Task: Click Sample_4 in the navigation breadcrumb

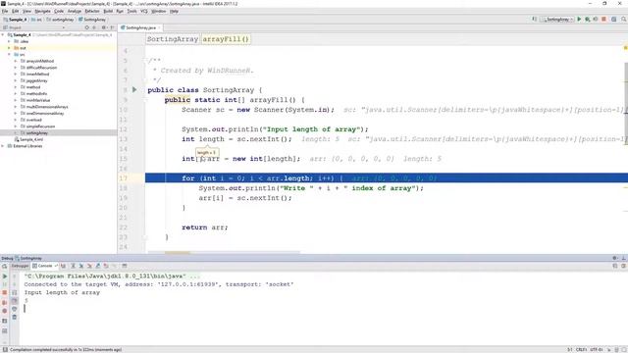Action: pos(16,20)
